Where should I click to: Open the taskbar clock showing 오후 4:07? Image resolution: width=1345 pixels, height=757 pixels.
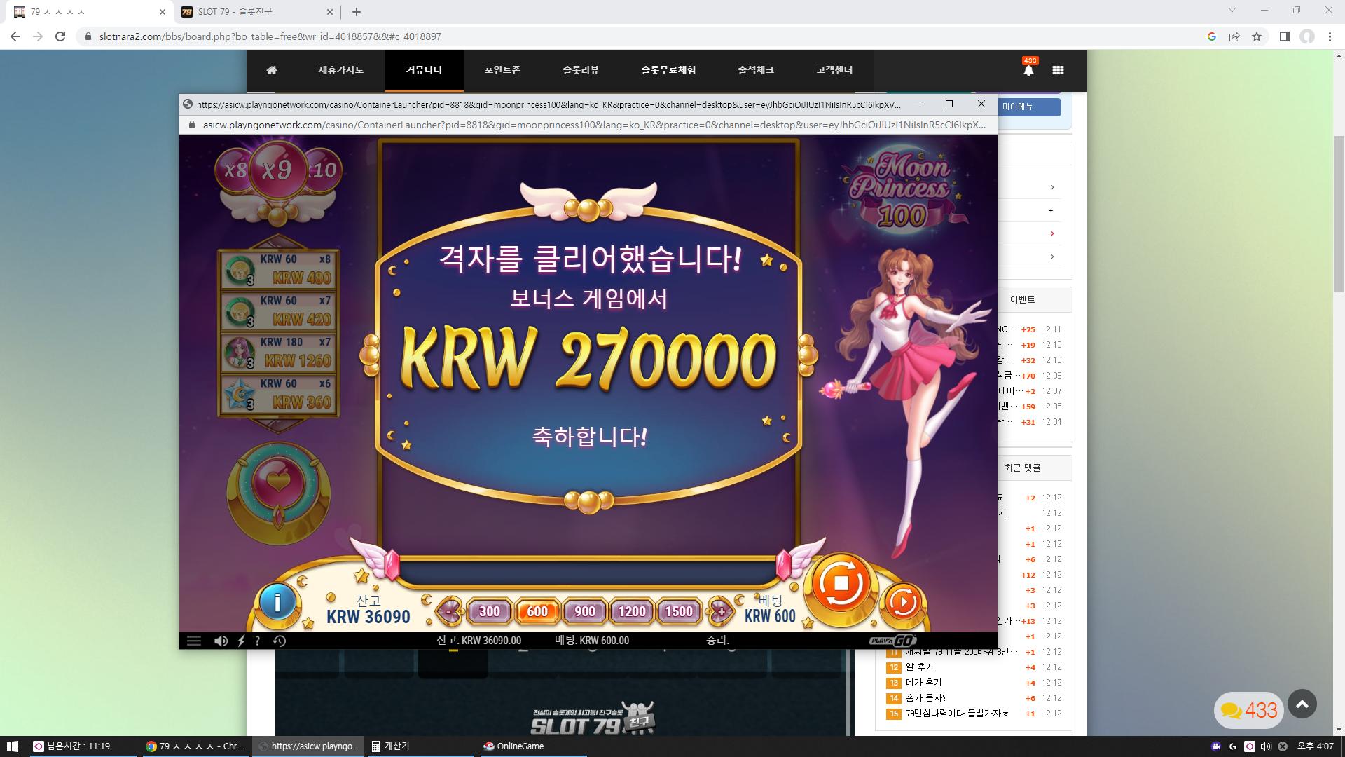[x=1316, y=746]
